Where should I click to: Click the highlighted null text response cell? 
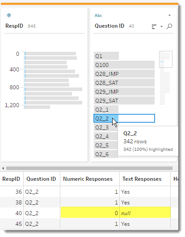pos(145,212)
